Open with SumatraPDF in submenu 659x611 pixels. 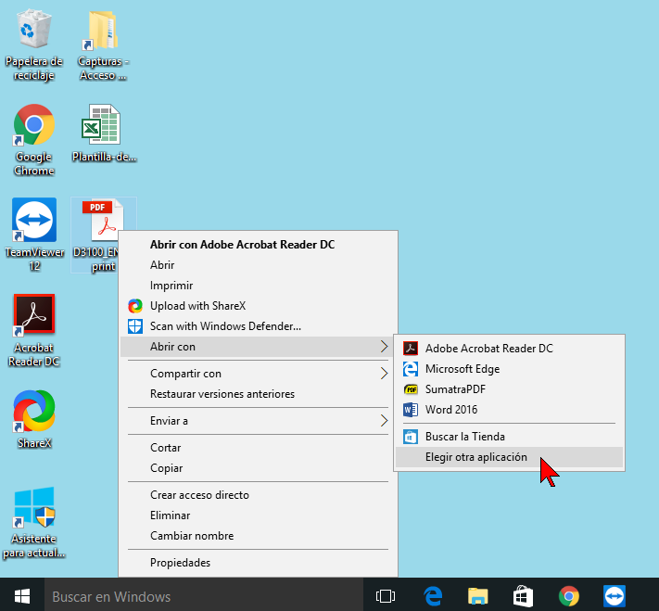pos(510,389)
